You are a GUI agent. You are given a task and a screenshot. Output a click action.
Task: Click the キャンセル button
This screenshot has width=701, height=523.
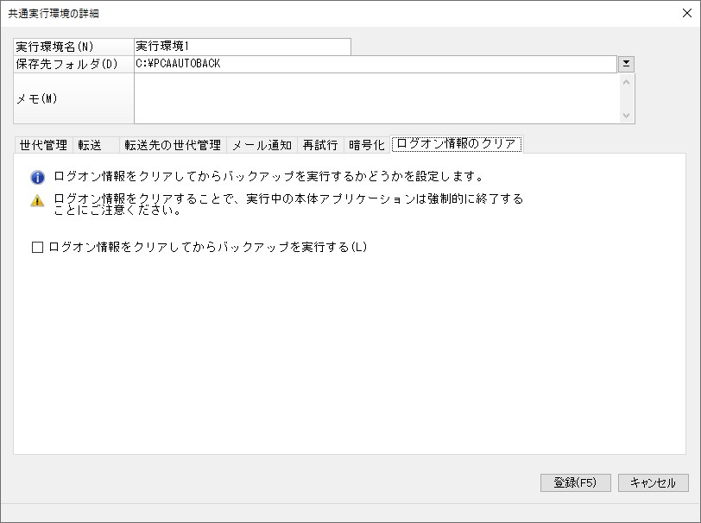[654, 482]
